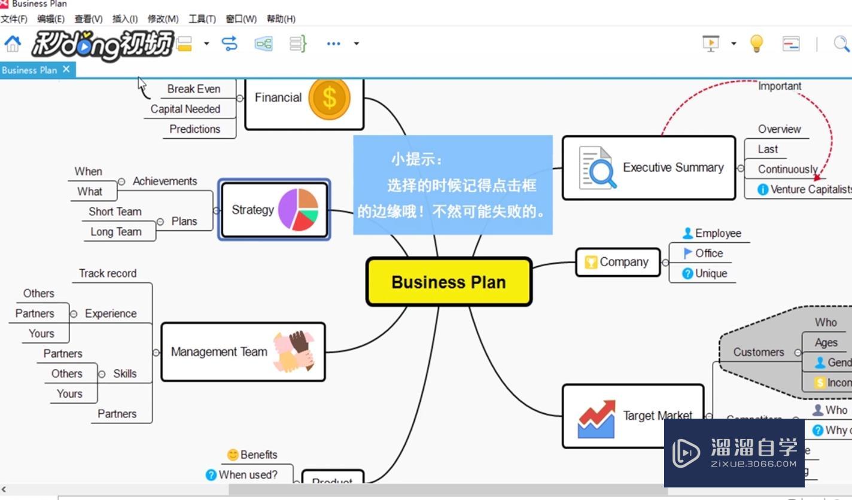Click the search magnifier icon
Image resolution: width=852 pixels, height=500 pixels.
pos(841,43)
